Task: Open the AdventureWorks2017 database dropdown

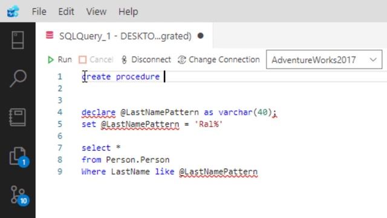Action: (x=324, y=59)
